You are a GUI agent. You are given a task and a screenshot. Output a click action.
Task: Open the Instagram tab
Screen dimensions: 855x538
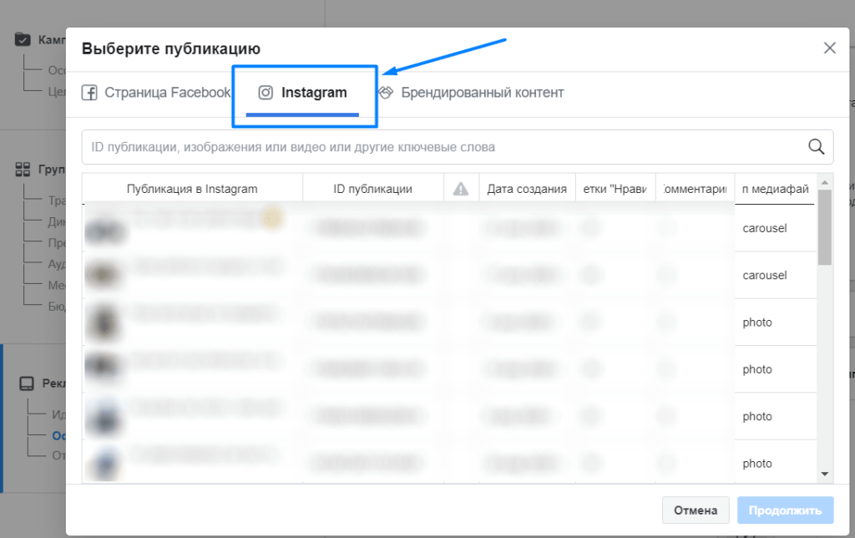302,93
